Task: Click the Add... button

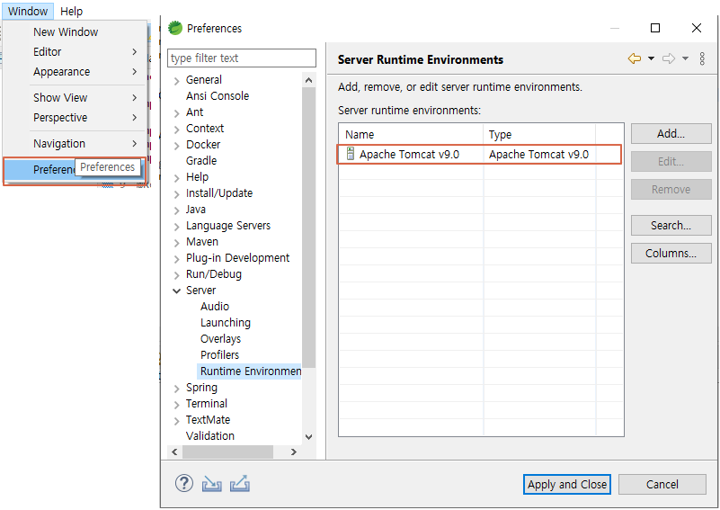Action: [671, 134]
